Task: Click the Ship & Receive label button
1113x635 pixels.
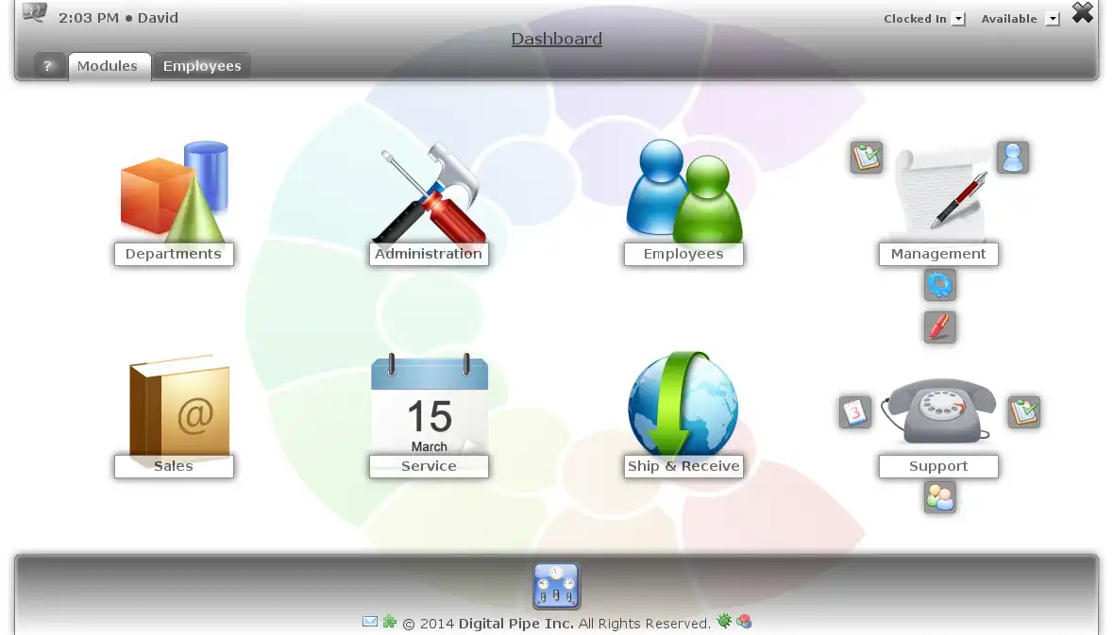Action: pos(683,466)
